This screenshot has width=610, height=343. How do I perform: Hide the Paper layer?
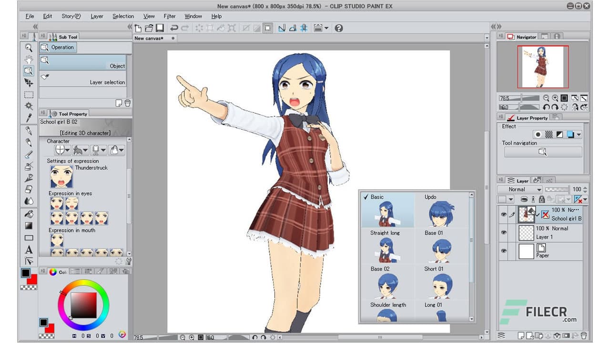[x=504, y=250]
